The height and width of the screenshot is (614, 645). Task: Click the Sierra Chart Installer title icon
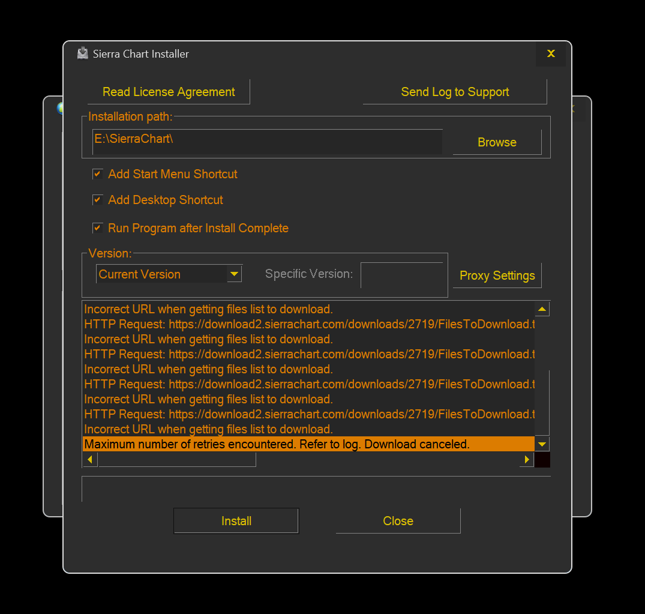click(x=83, y=53)
